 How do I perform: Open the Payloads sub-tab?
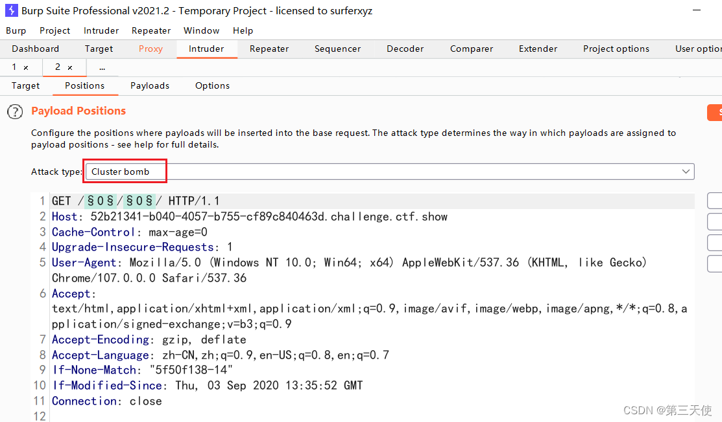tap(150, 86)
